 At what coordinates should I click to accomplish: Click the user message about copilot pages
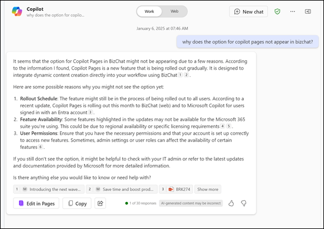pyautogui.click(x=248, y=42)
